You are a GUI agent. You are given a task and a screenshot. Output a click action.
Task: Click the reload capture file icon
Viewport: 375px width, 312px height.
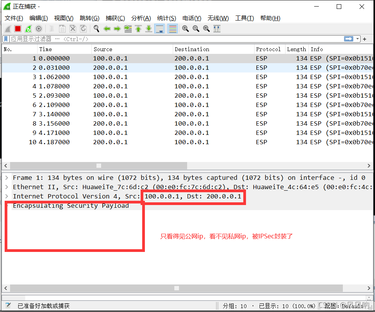83,29
